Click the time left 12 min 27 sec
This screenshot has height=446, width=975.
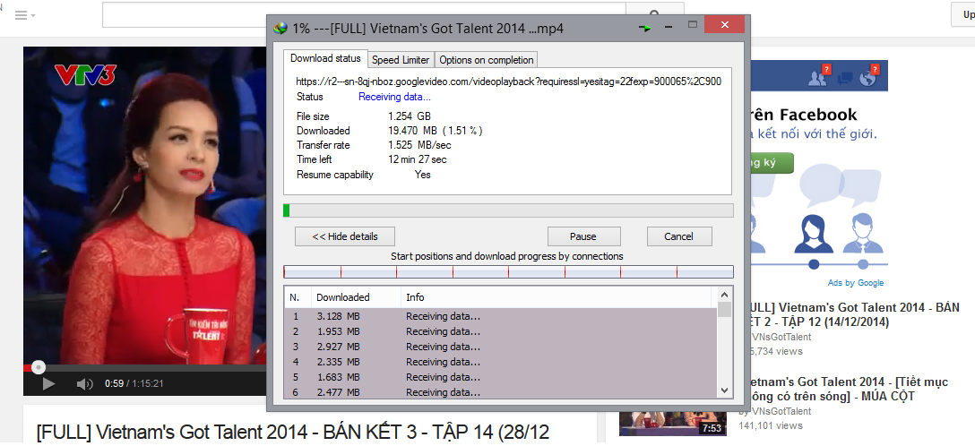418,159
